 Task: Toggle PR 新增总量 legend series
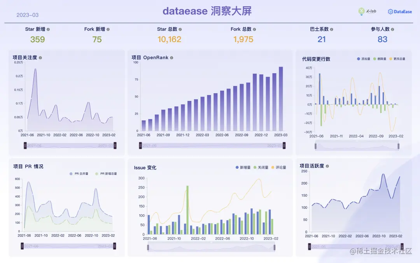106,174
